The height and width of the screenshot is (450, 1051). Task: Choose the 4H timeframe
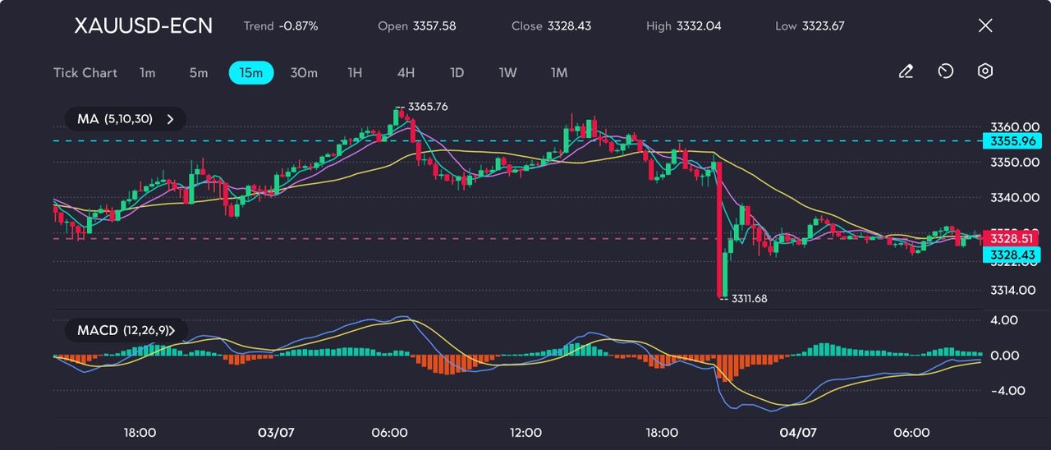(406, 73)
